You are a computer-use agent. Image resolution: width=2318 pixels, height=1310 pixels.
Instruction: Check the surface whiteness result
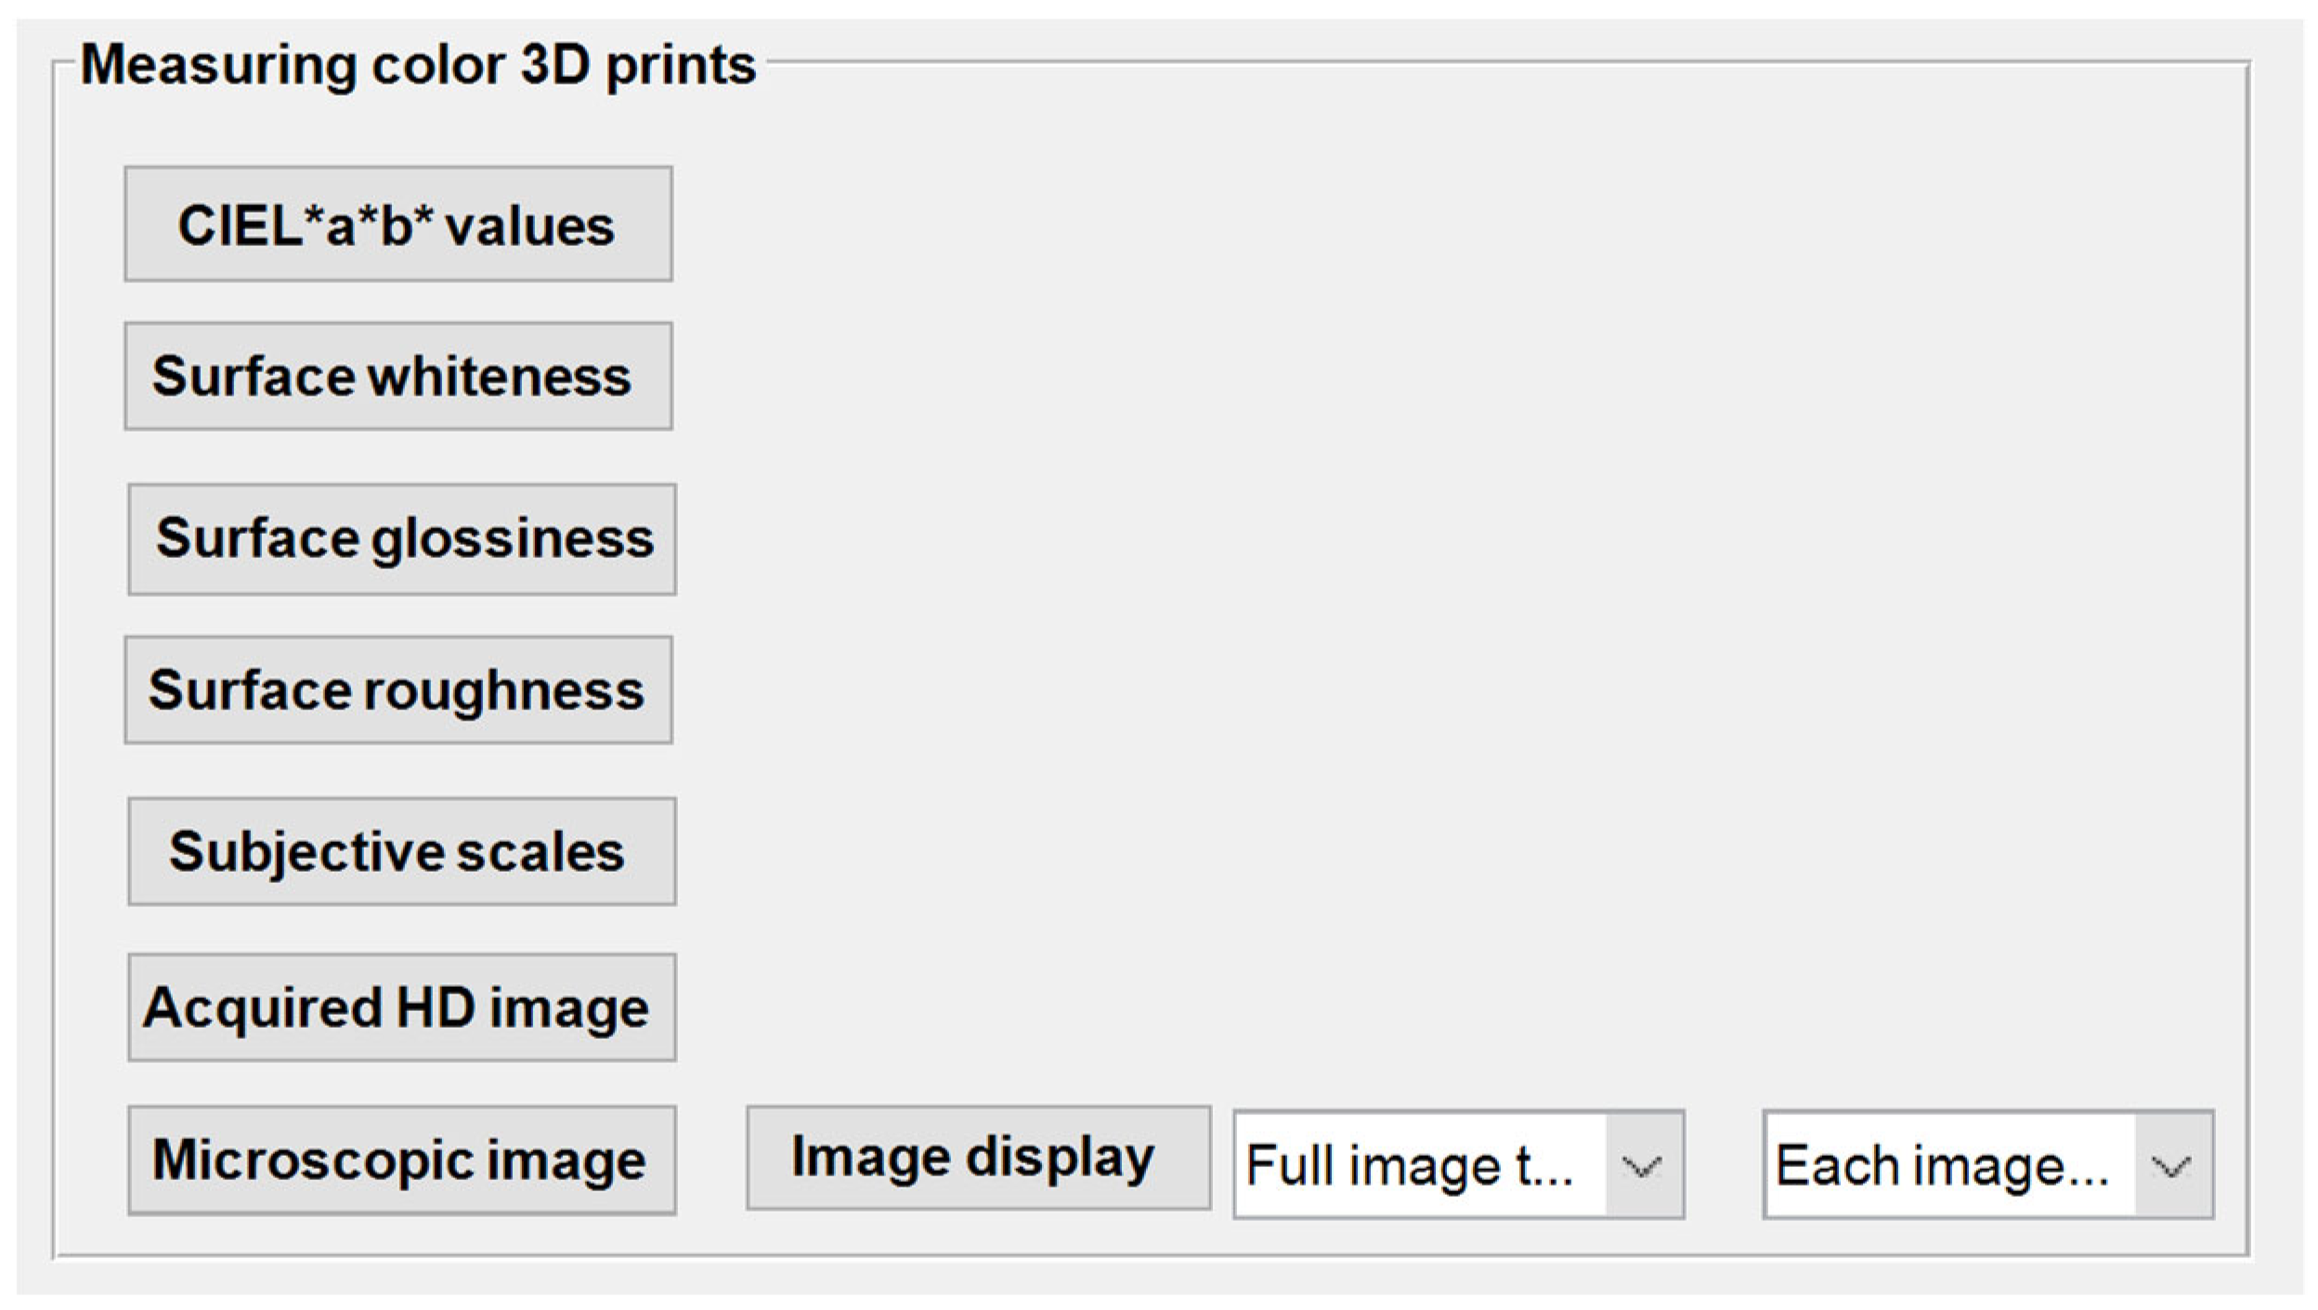(398, 376)
